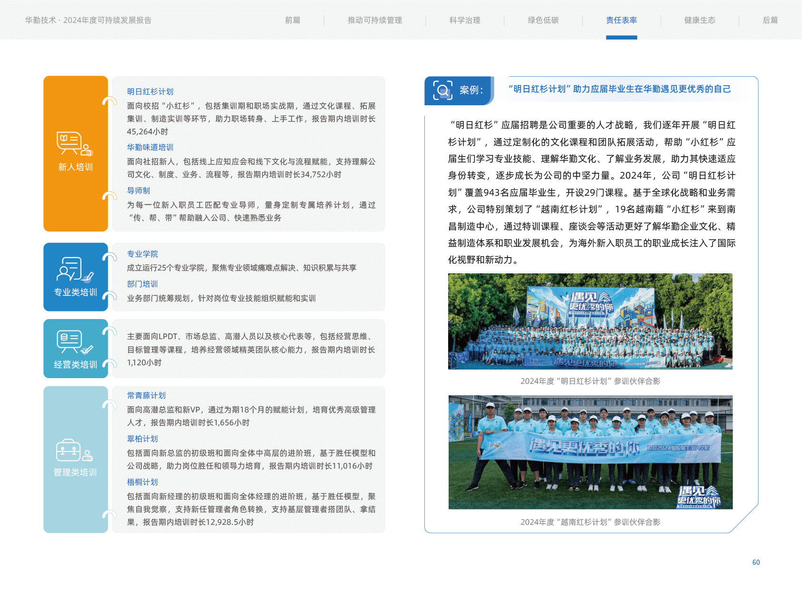The image size is (802, 591).
Task: Navigate to the 健康生态 tab
Action: 700,20
